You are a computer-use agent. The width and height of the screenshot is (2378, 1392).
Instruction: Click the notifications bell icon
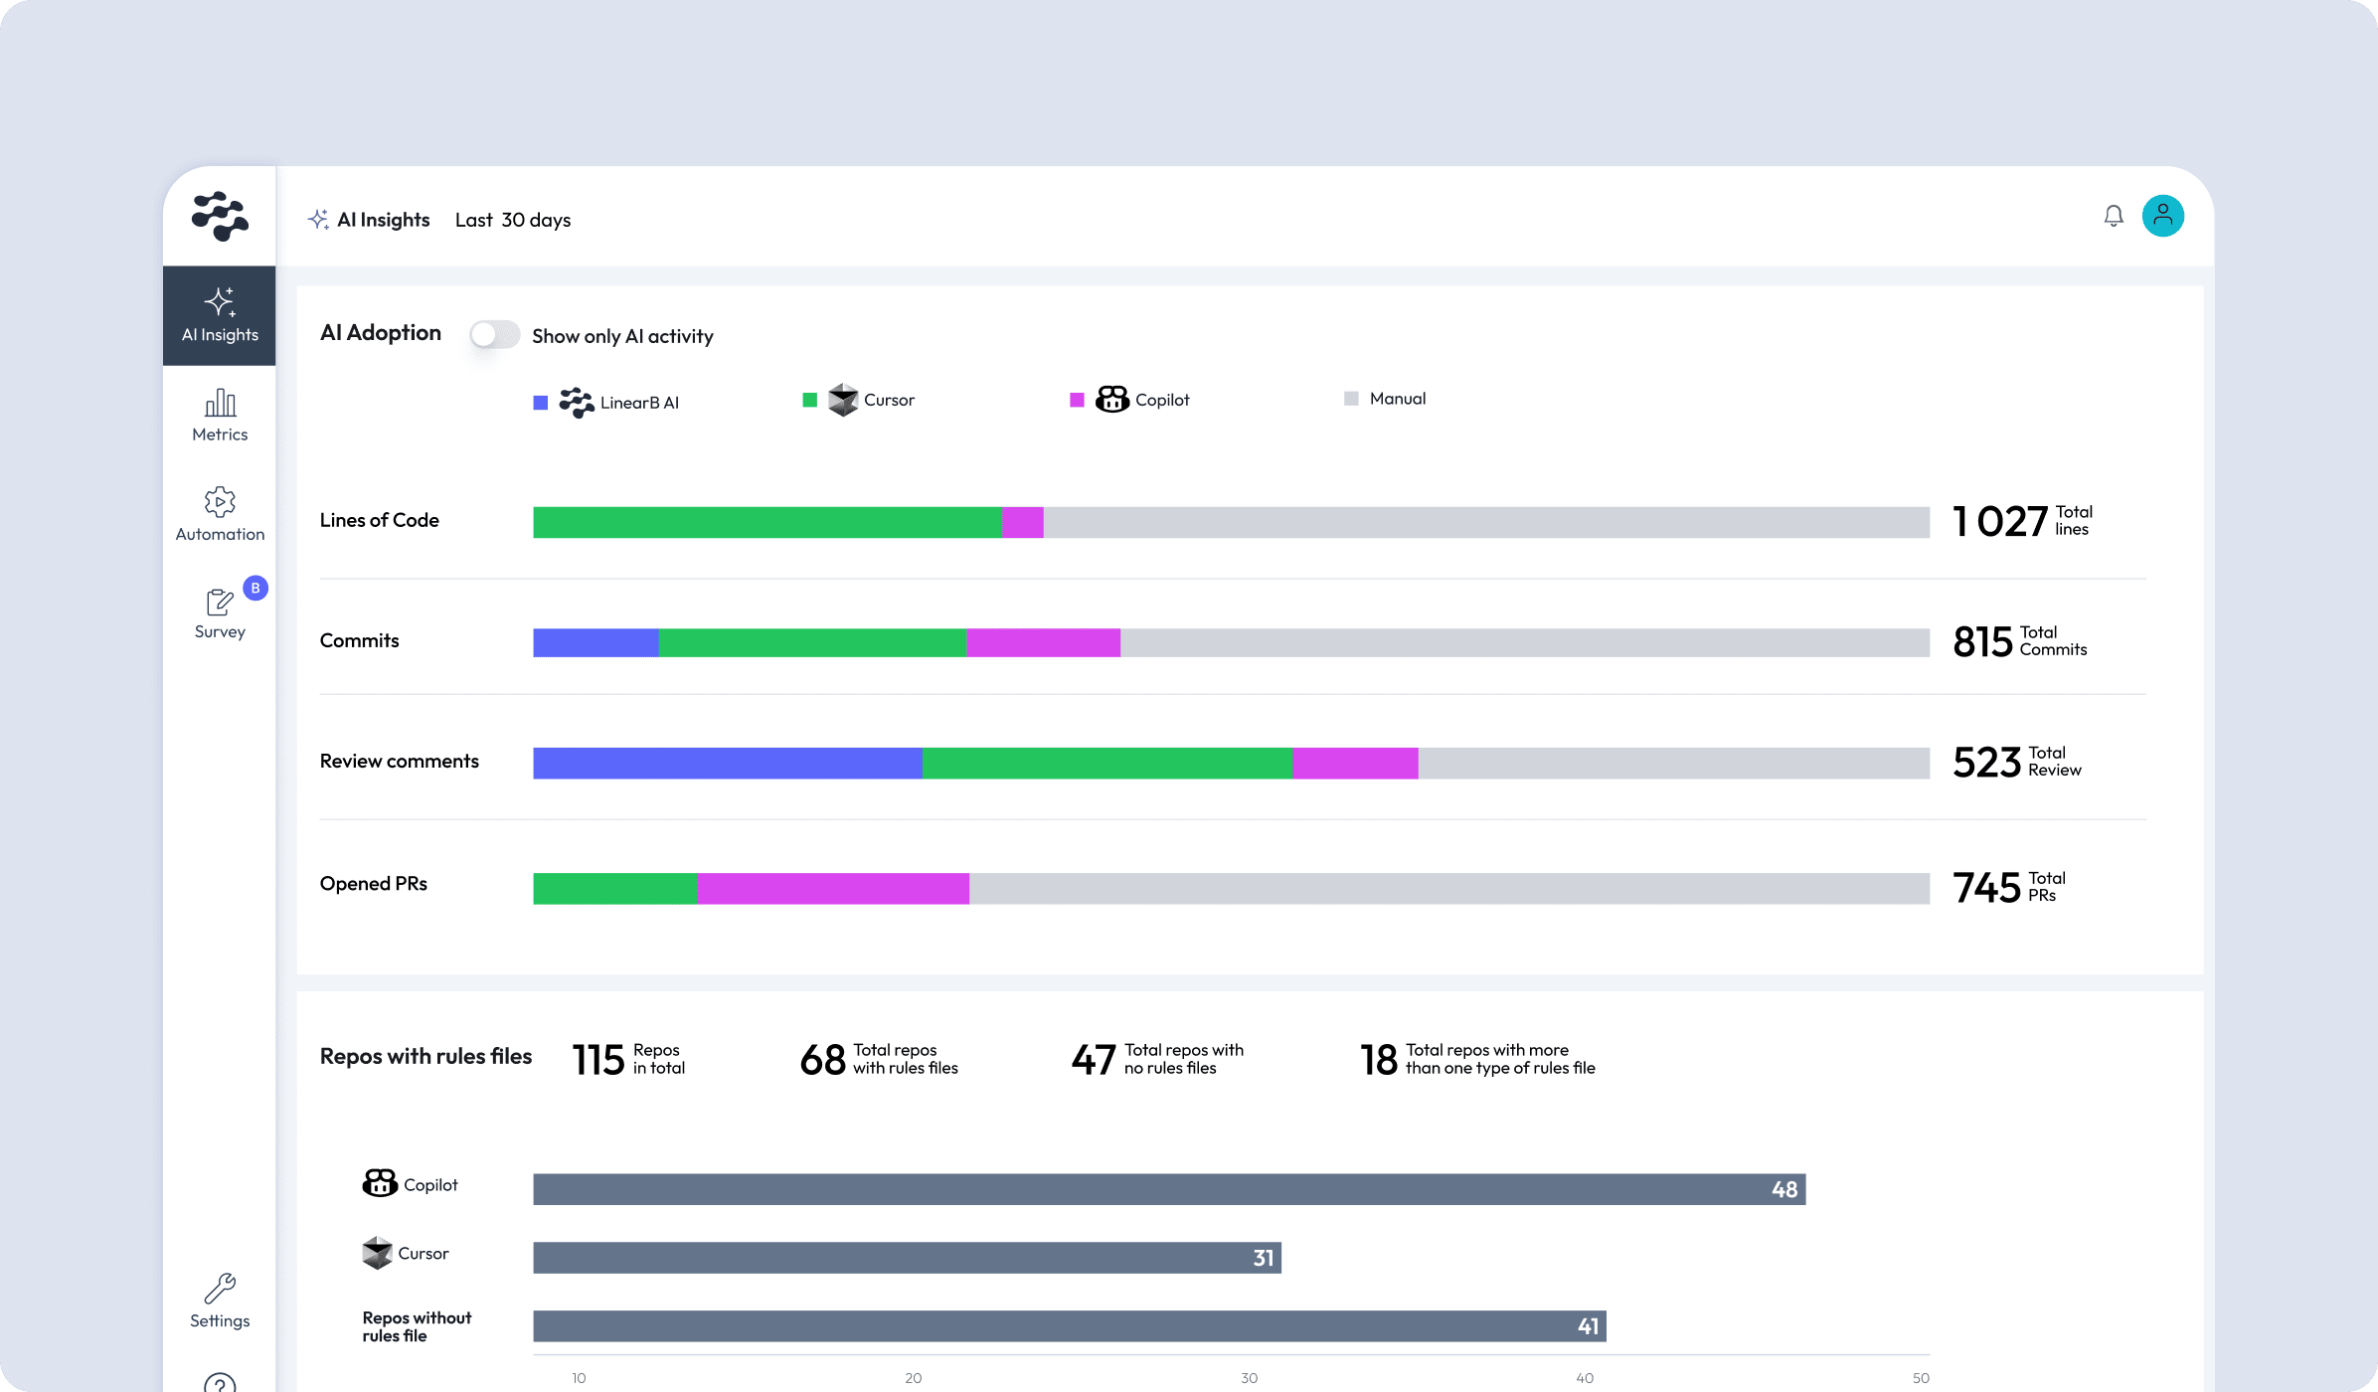tap(2114, 216)
